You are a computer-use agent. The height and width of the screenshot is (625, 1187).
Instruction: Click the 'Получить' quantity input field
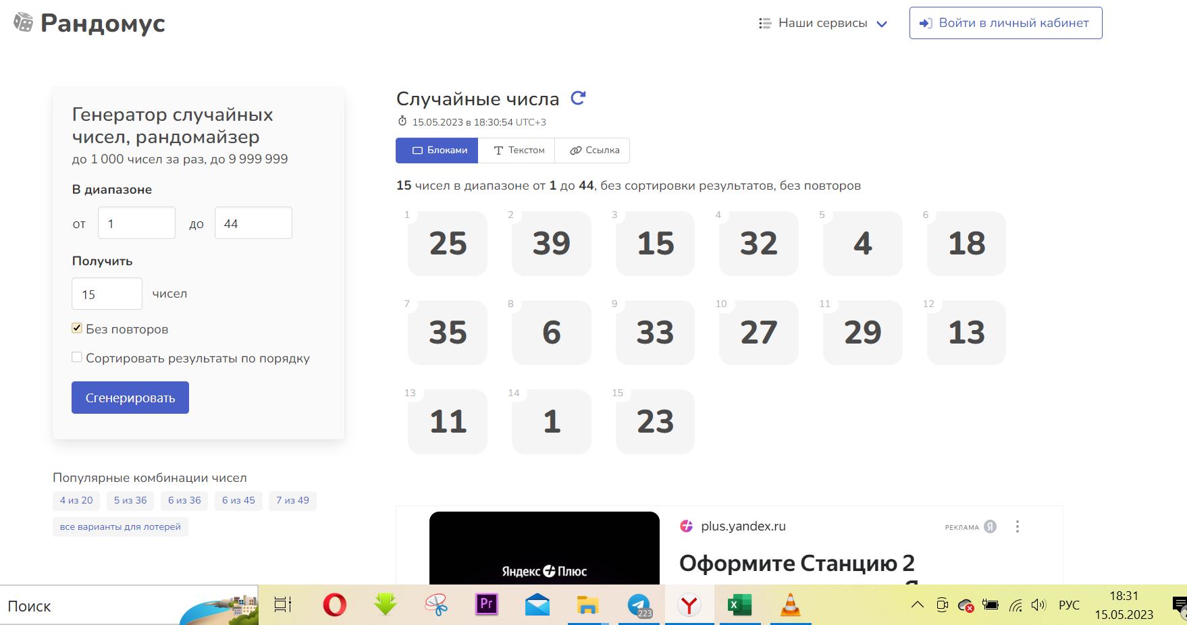tap(107, 294)
